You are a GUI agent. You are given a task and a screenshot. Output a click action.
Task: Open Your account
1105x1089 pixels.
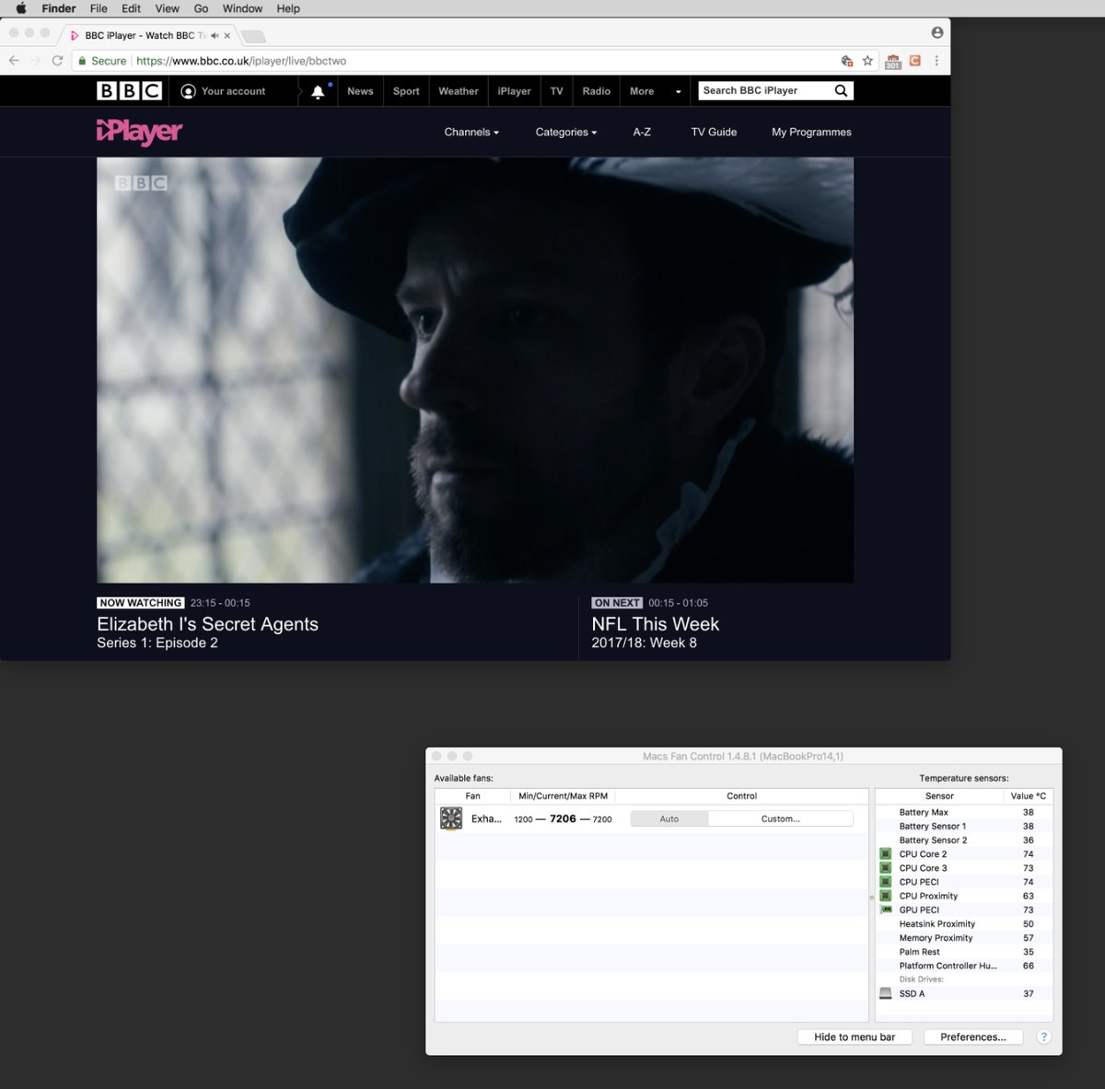(x=223, y=91)
